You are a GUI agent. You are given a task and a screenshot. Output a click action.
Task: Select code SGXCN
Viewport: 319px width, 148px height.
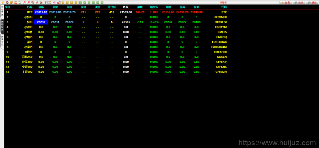pyautogui.click(x=222, y=57)
